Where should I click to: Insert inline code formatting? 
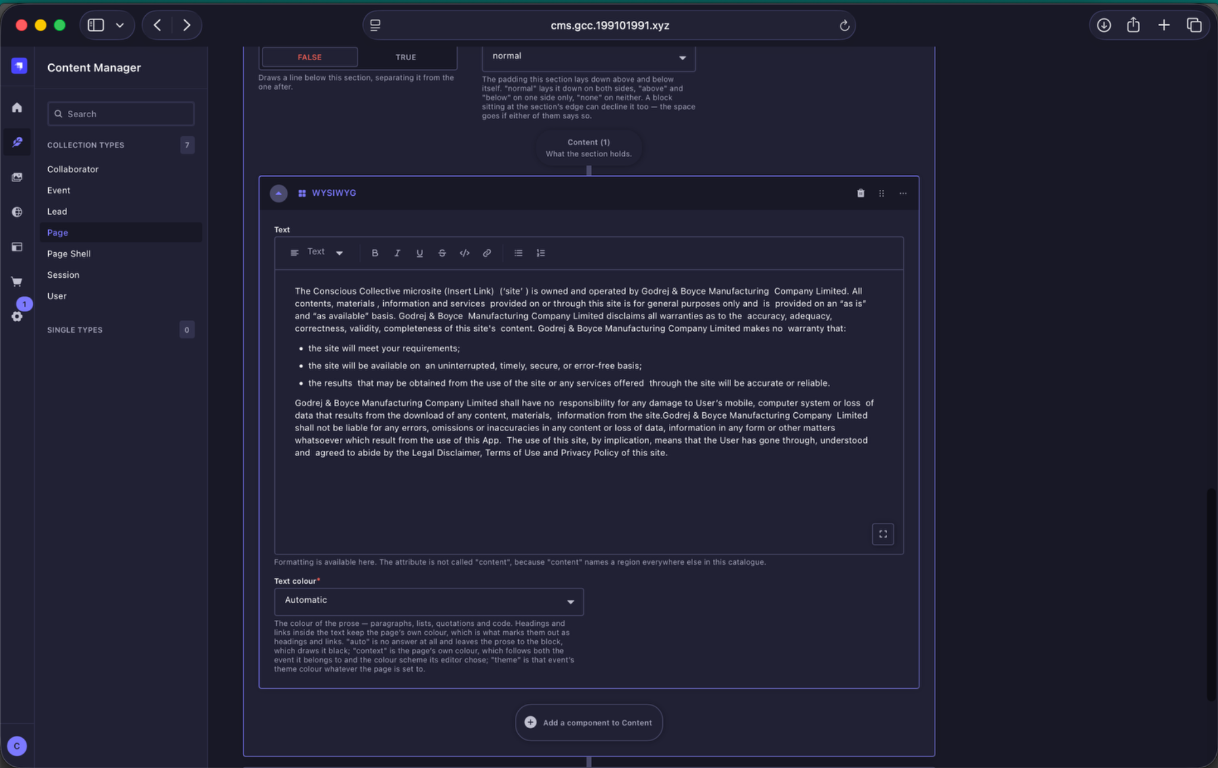[x=465, y=253]
